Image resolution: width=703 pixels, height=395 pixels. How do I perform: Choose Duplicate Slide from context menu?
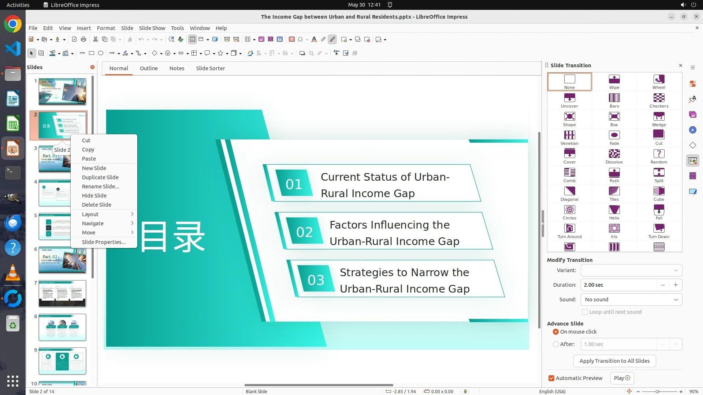(100, 177)
